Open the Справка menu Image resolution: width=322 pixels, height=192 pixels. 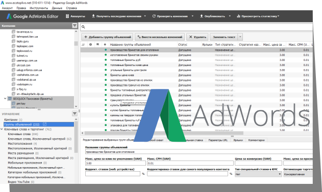(x=71, y=8)
